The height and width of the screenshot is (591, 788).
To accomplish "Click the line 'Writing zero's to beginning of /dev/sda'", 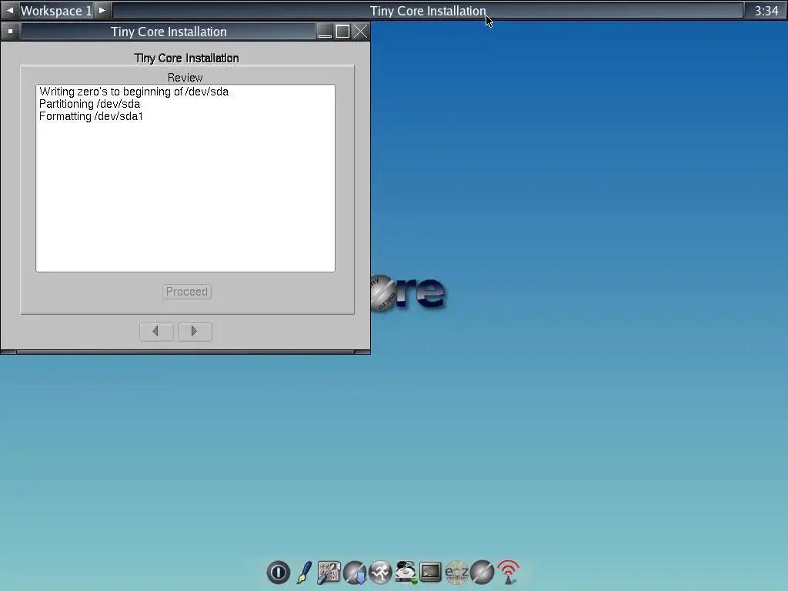I will 134,92.
